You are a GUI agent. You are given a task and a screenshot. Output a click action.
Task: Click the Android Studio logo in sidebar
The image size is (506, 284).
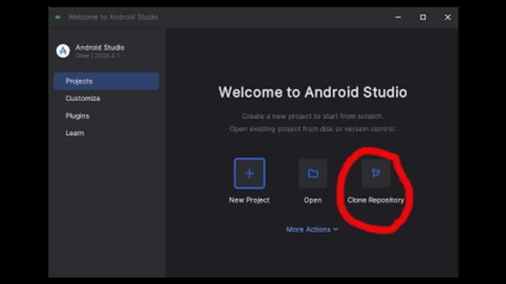63,51
